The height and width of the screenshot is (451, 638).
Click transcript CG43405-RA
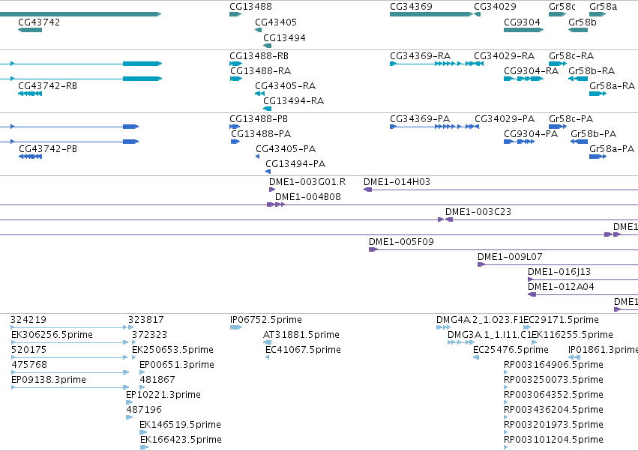[285, 86]
